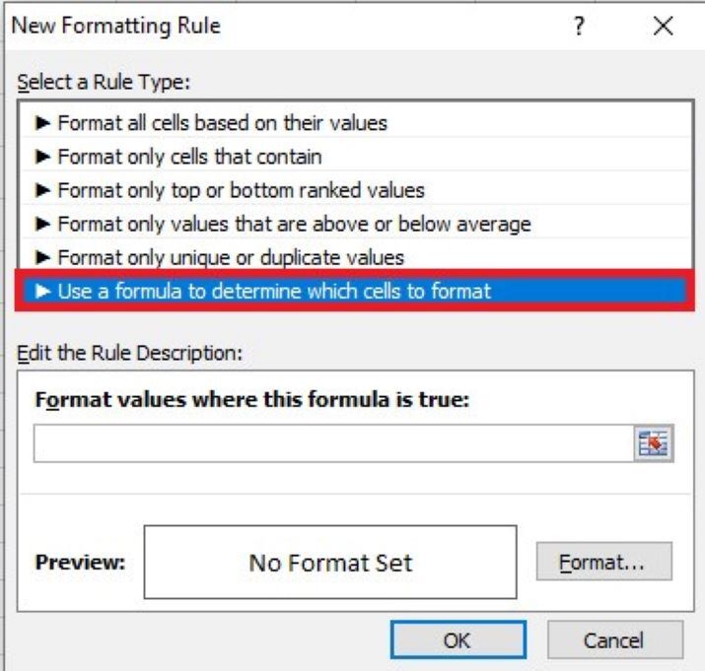Click the 'No Format Set' preview box
705x671 pixels.
pos(330,563)
